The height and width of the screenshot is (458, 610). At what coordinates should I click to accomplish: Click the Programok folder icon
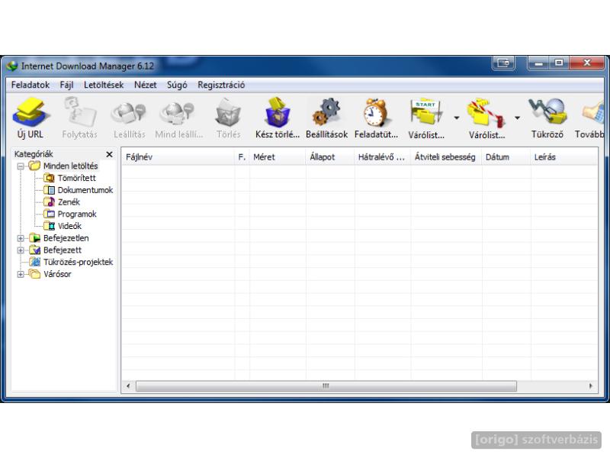coord(49,214)
